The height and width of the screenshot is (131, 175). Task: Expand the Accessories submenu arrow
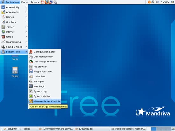[x=26, y=12]
